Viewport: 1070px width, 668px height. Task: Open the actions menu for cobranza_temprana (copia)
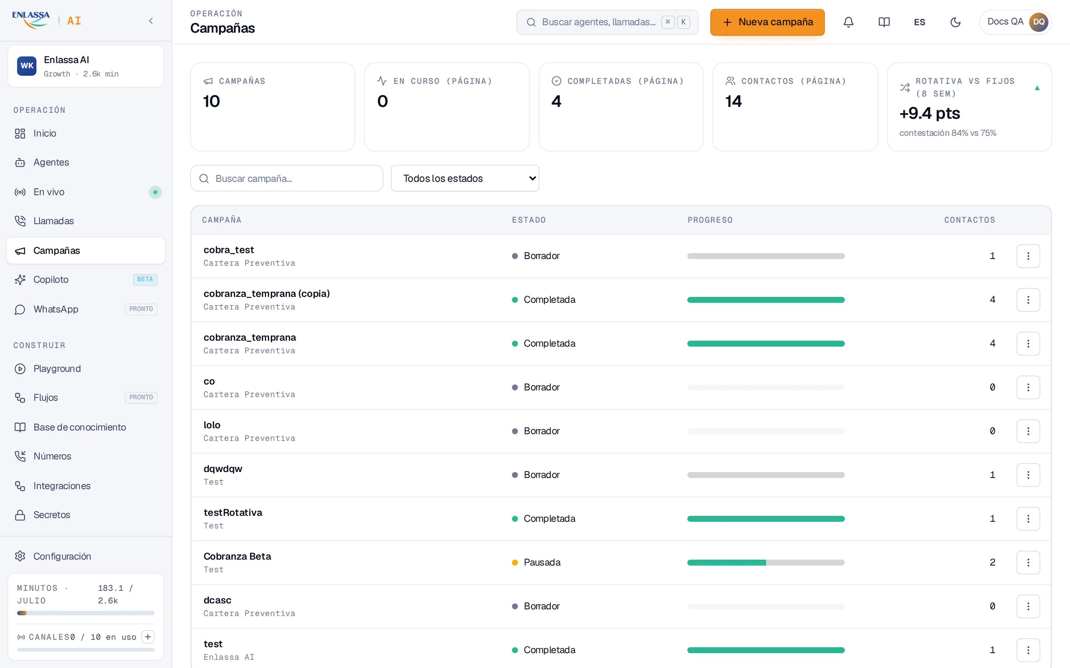[1028, 300]
